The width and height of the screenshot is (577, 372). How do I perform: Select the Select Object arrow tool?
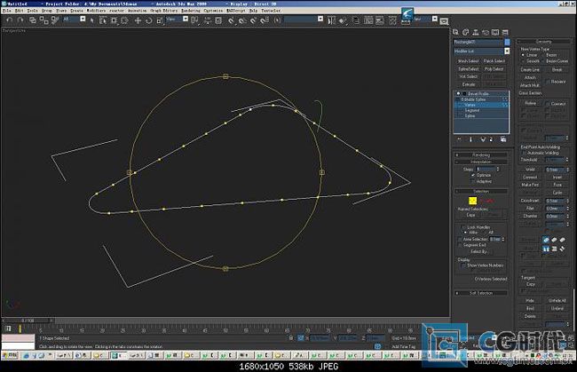click(92, 20)
